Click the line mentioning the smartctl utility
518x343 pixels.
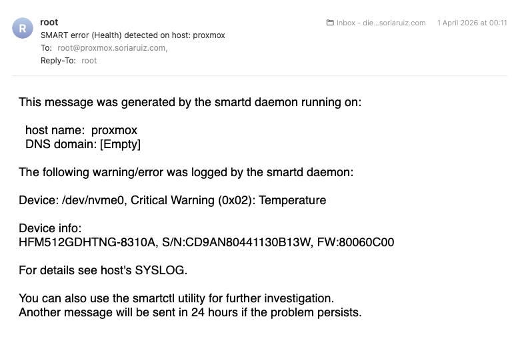[x=176, y=298]
